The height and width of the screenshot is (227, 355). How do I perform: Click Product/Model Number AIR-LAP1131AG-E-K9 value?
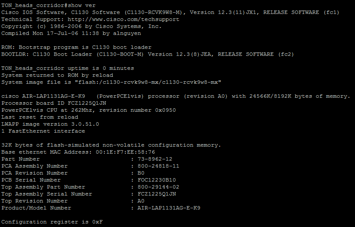(x=169, y=208)
